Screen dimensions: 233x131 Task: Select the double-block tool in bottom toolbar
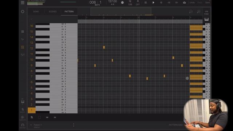(x=55, y=117)
